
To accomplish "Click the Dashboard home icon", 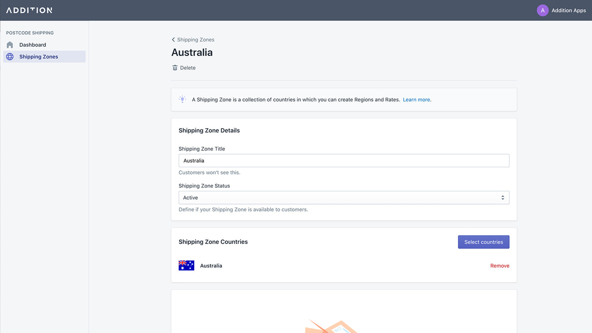I will (x=10, y=44).
